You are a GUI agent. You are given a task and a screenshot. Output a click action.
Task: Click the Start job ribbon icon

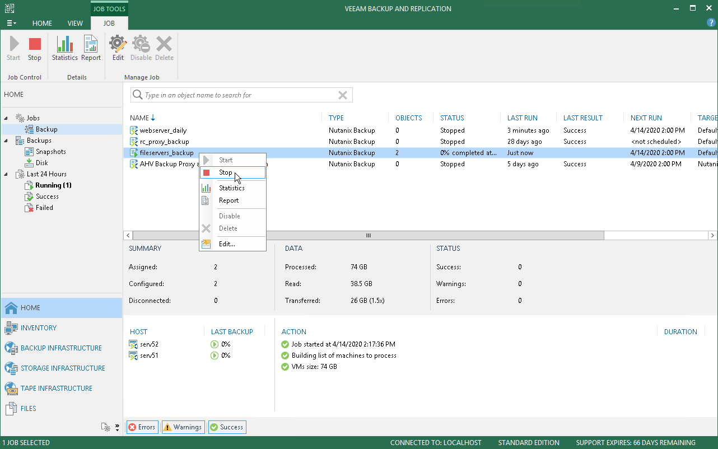click(x=14, y=44)
